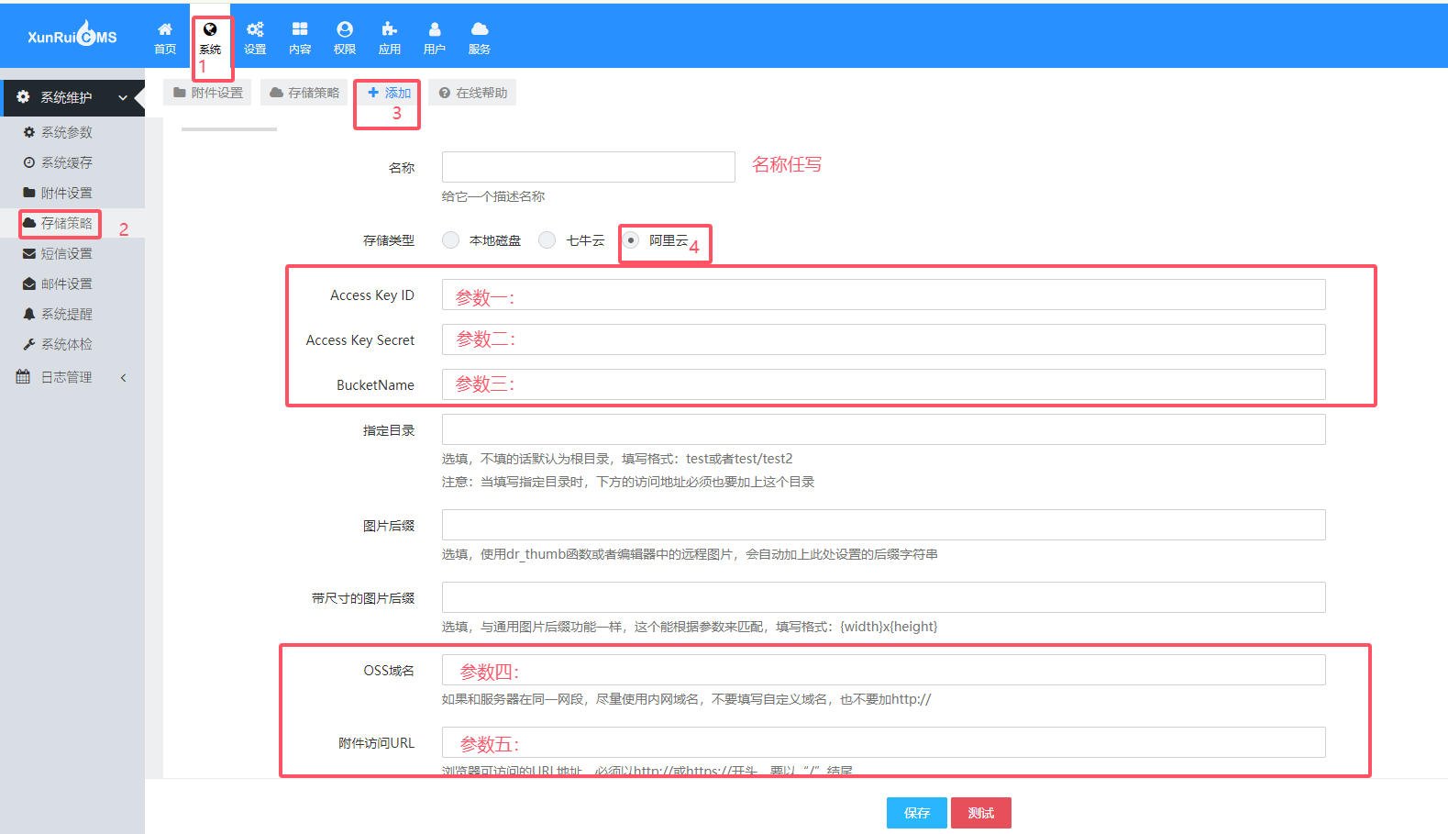This screenshot has height=834, width=1448.
Task: Select the 本地磁盘 storage type radio
Action: tap(450, 239)
